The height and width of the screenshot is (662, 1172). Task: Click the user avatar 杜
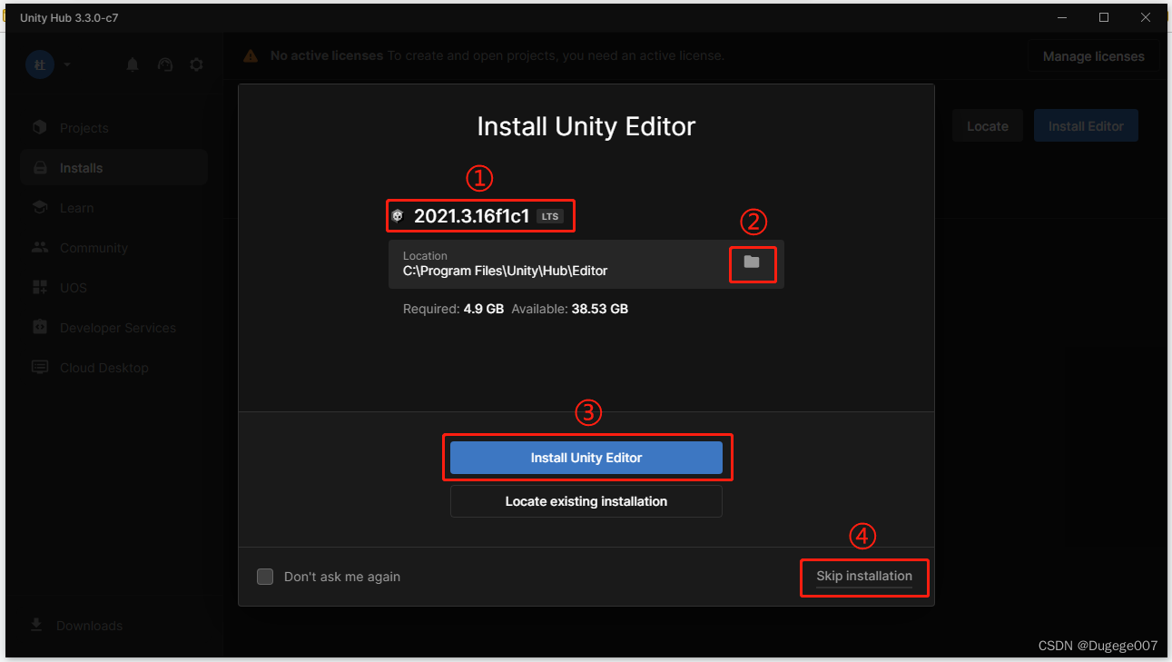click(x=40, y=64)
